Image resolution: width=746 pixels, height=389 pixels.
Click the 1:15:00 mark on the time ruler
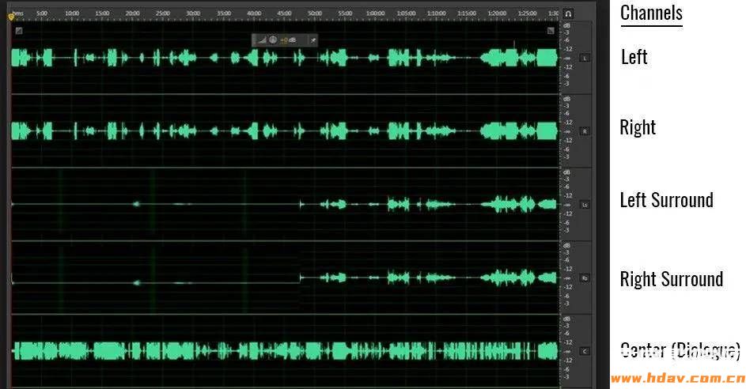pyautogui.click(x=467, y=13)
